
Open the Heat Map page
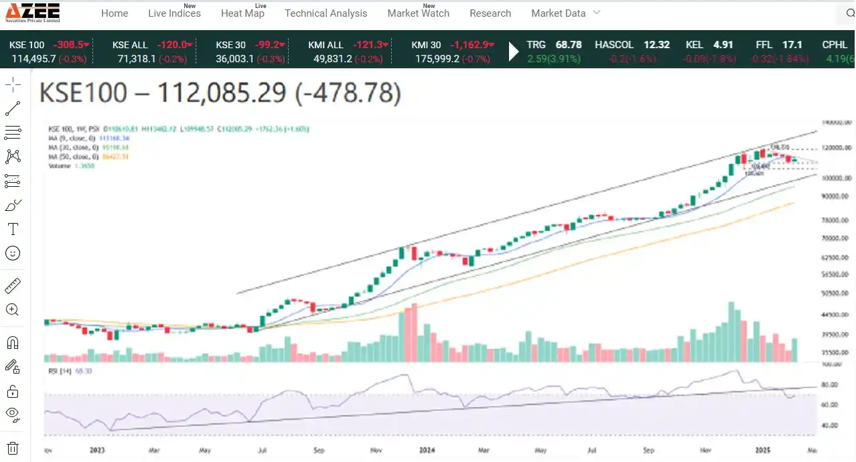coord(242,13)
